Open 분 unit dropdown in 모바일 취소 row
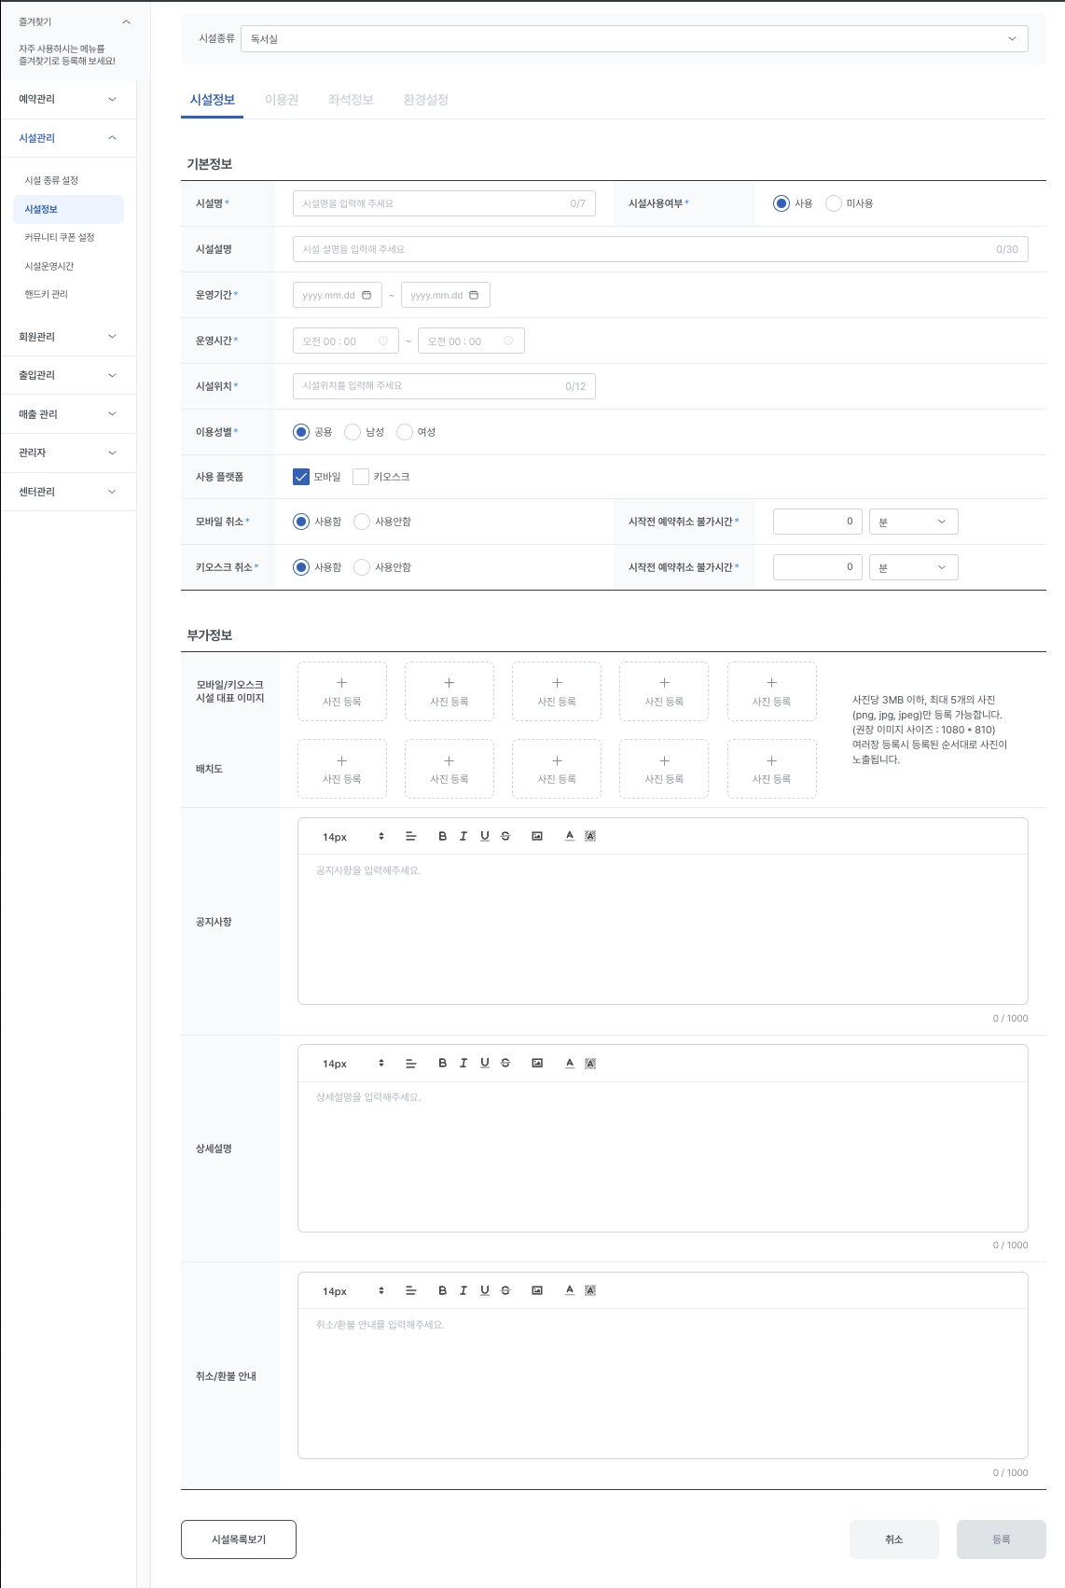The image size is (1065, 1588). (x=913, y=522)
